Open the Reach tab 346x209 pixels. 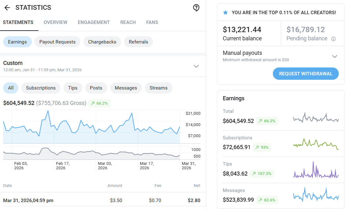(x=128, y=22)
